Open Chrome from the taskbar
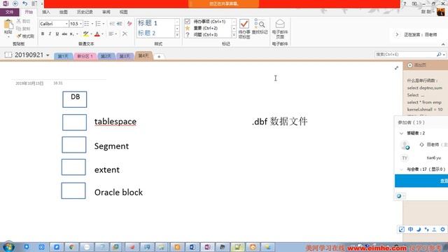Screen dimensions: 448x252 [x=71, y=247]
